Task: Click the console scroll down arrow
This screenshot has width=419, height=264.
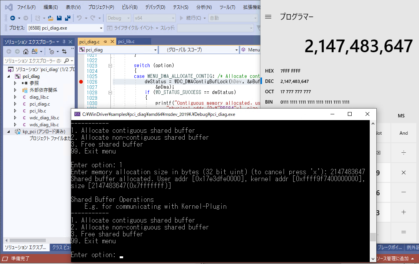Action: pos(373,259)
